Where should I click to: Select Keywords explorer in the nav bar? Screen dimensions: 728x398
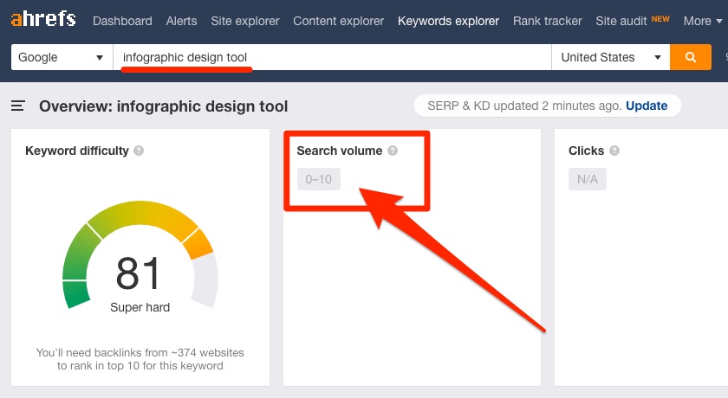[x=448, y=21]
